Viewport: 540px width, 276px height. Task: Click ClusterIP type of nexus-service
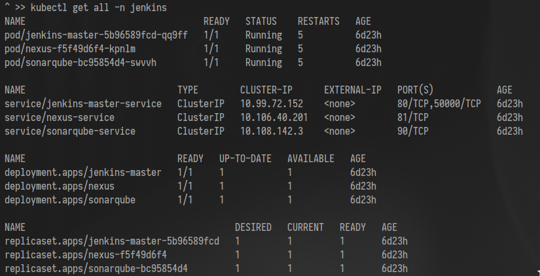pyautogui.click(x=201, y=118)
